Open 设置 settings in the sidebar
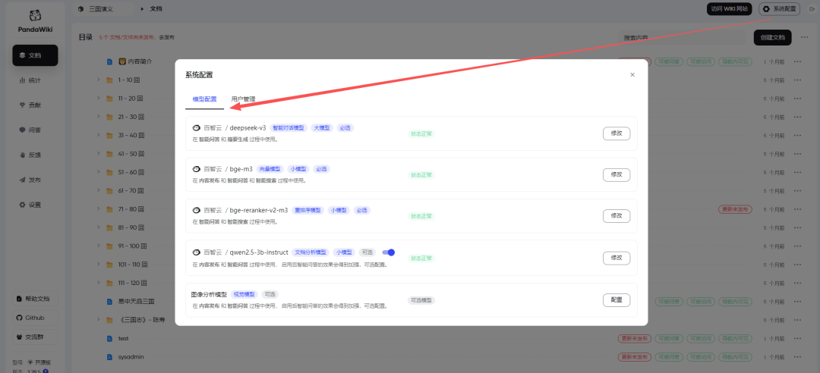This screenshot has height=373, width=820. pyautogui.click(x=35, y=205)
